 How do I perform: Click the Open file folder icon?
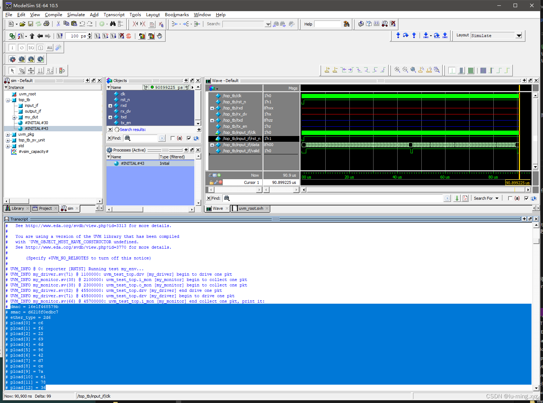22,24
